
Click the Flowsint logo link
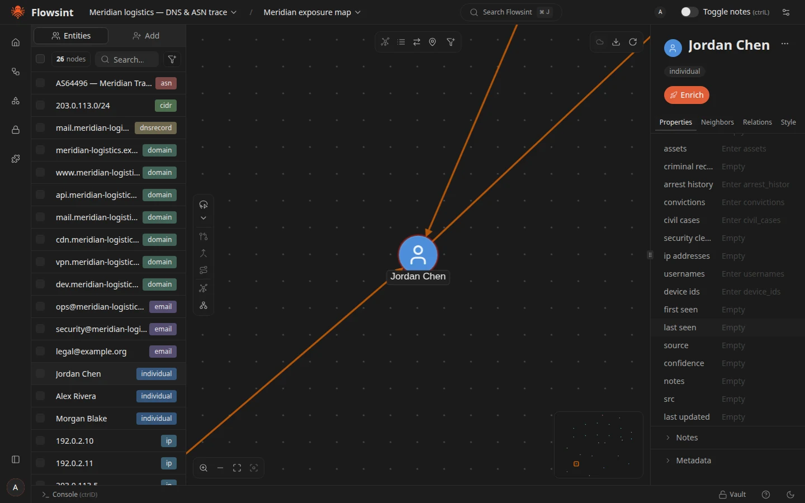point(42,12)
